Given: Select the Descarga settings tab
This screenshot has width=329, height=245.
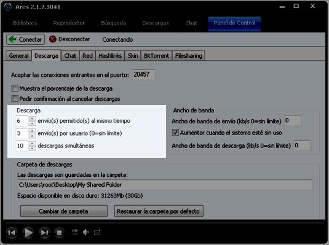Looking at the screenshot, I should tap(46, 55).
